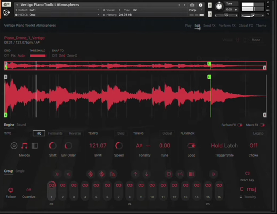This screenshot has width=277, height=214.
Task: Click the dashed left-arrow icon above pad 12
Action: point(180,174)
